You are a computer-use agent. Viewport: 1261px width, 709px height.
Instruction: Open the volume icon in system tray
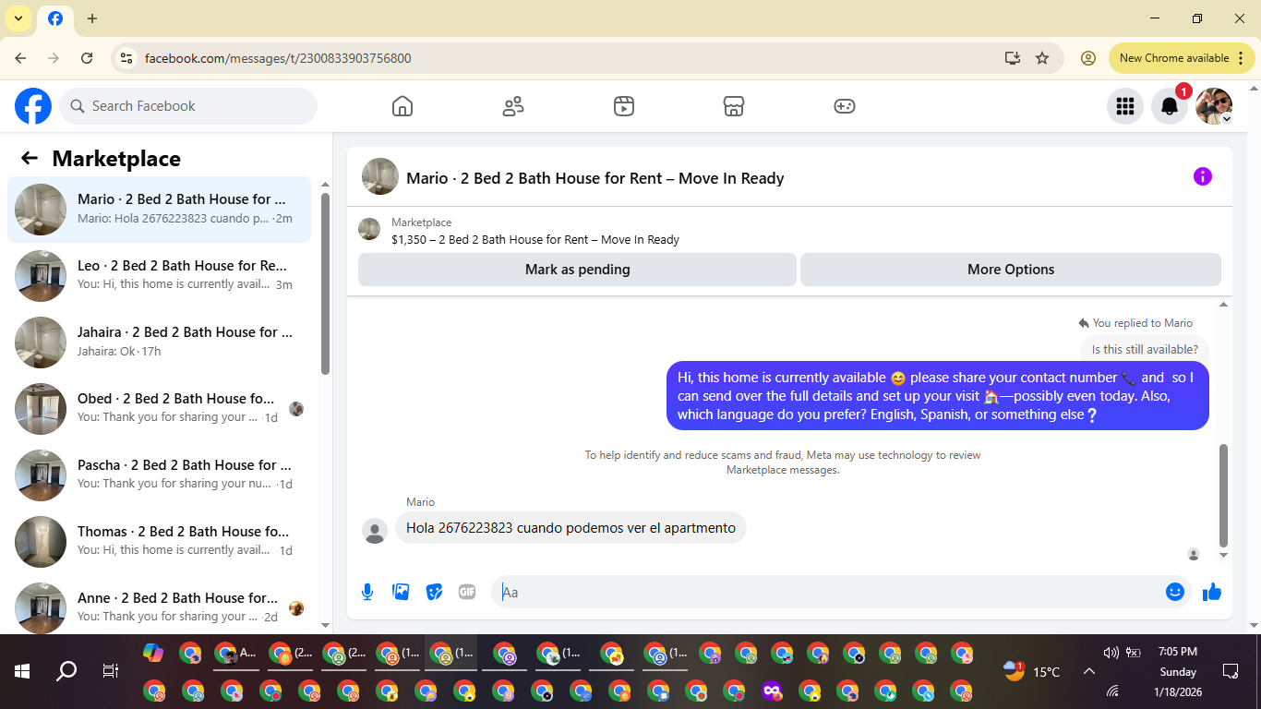1111,653
